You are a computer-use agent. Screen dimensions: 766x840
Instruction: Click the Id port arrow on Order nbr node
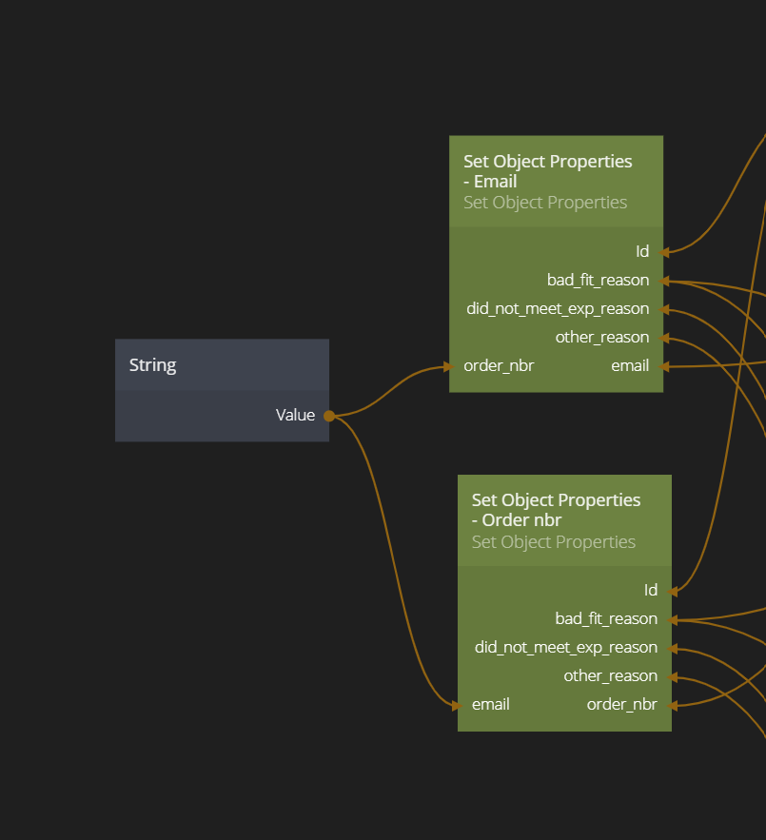coord(673,591)
